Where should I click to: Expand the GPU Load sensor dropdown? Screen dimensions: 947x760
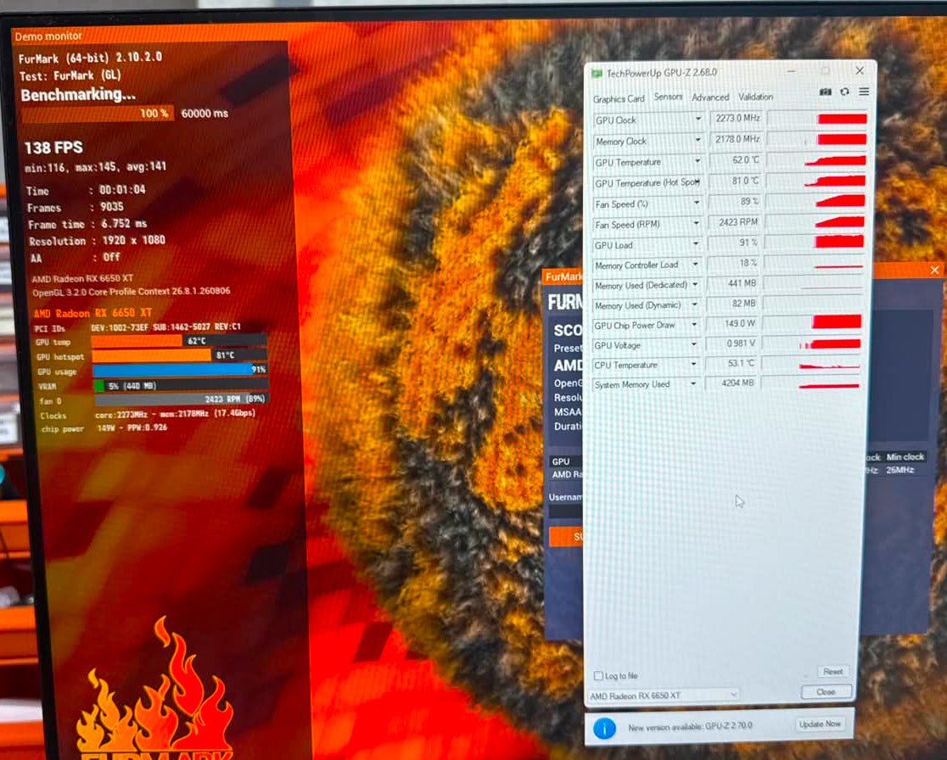696,244
